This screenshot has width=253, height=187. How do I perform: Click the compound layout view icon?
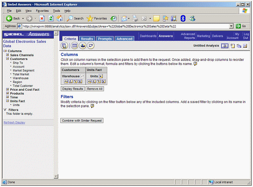pyautogui.click(x=64, y=46)
